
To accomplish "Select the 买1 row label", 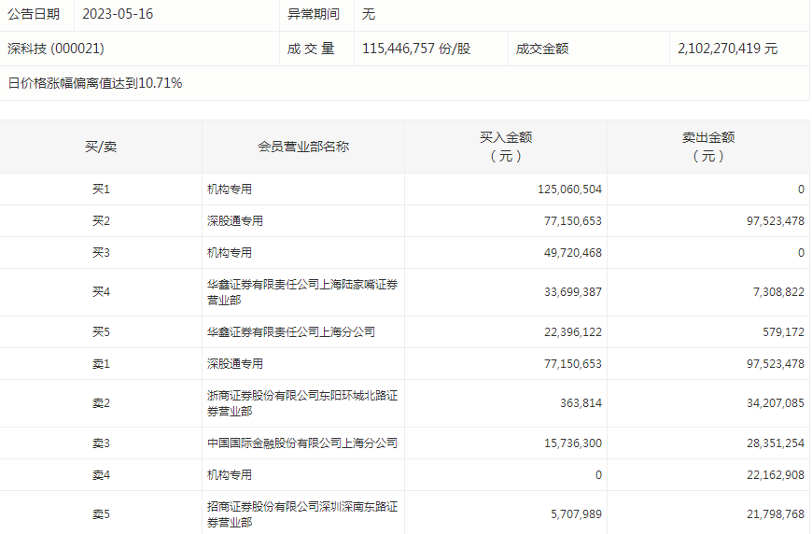I will pyautogui.click(x=101, y=190).
